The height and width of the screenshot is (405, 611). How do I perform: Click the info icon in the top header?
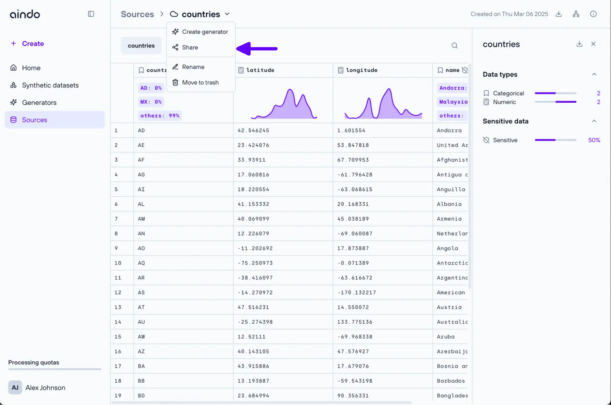(593, 14)
